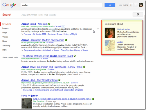Click www.nike.com/jumpman23/index.html URL text
The image size is (146, 110).
pyautogui.click(x=37, y=26)
